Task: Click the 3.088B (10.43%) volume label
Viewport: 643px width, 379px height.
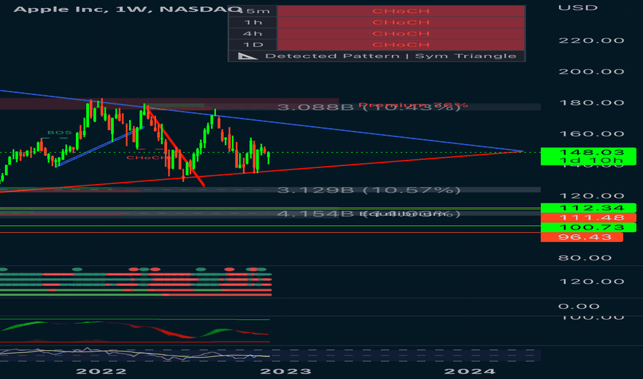Action: [368, 107]
